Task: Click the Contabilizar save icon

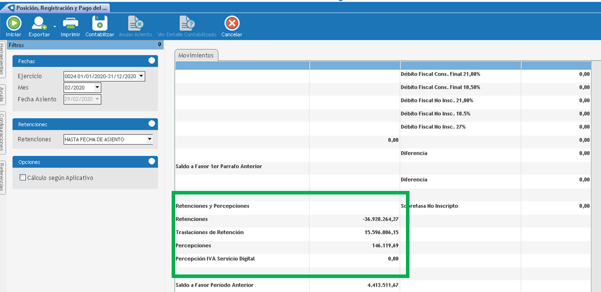Action: (x=100, y=23)
